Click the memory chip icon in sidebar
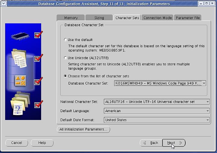Screen dimensions: 217x153 tap(20, 36)
